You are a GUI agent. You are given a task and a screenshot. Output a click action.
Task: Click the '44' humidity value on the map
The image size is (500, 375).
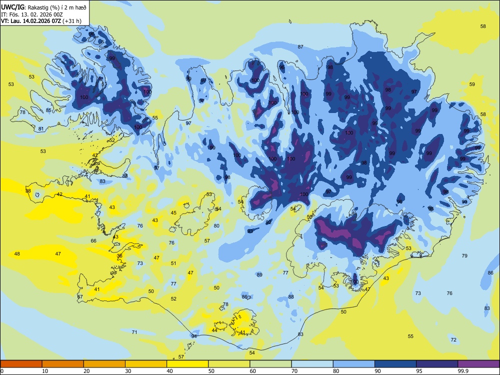coord(214,330)
